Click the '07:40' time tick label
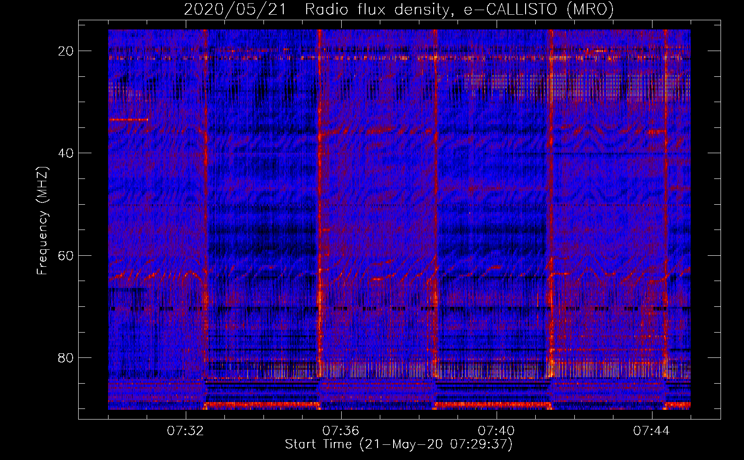The width and height of the screenshot is (744, 460). pos(496,431)
